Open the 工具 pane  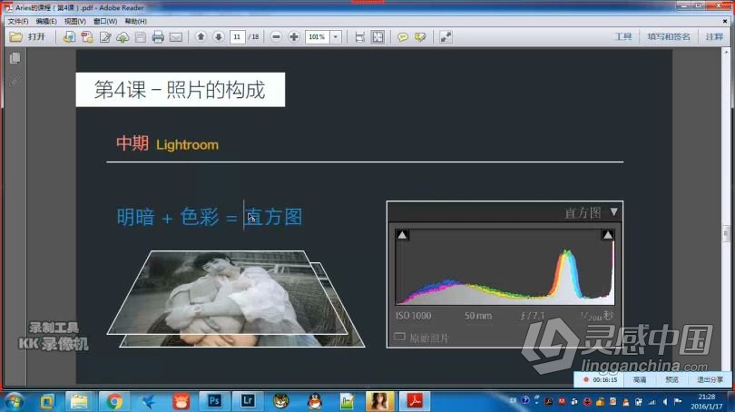[x=623, y=36]
